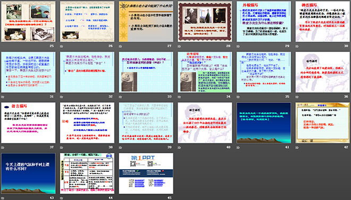351x200 pixels.
Task: Click slide number label 28
Action: click(228, 46)
